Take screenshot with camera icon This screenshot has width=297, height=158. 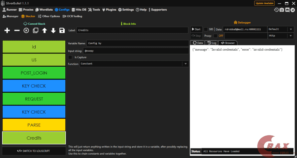282,10
